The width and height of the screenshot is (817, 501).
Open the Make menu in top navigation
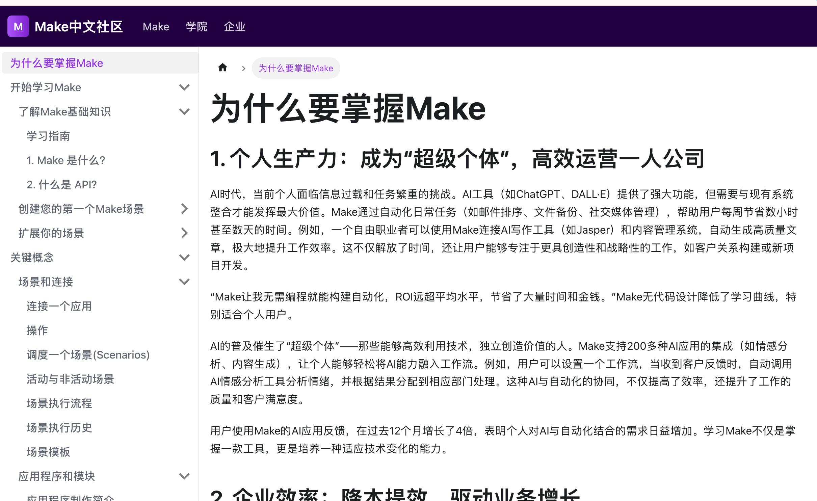[x=156, y=27]
